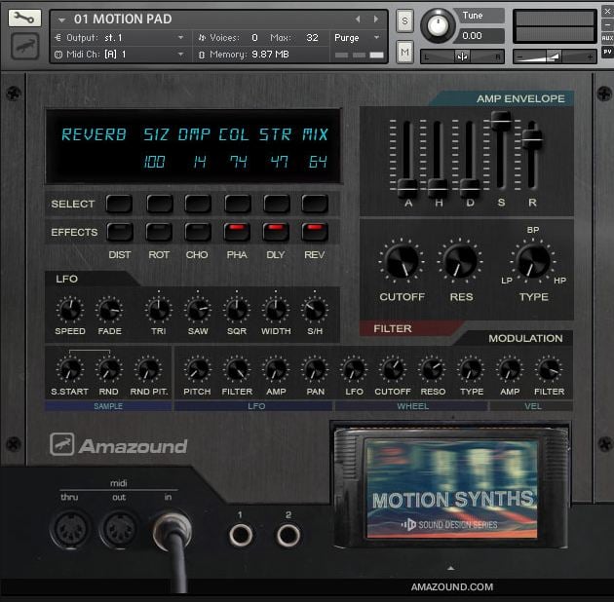Screen dimensions: 614x602
Task: Enable the ROT effect toggle
Action: tap(159, 232)
